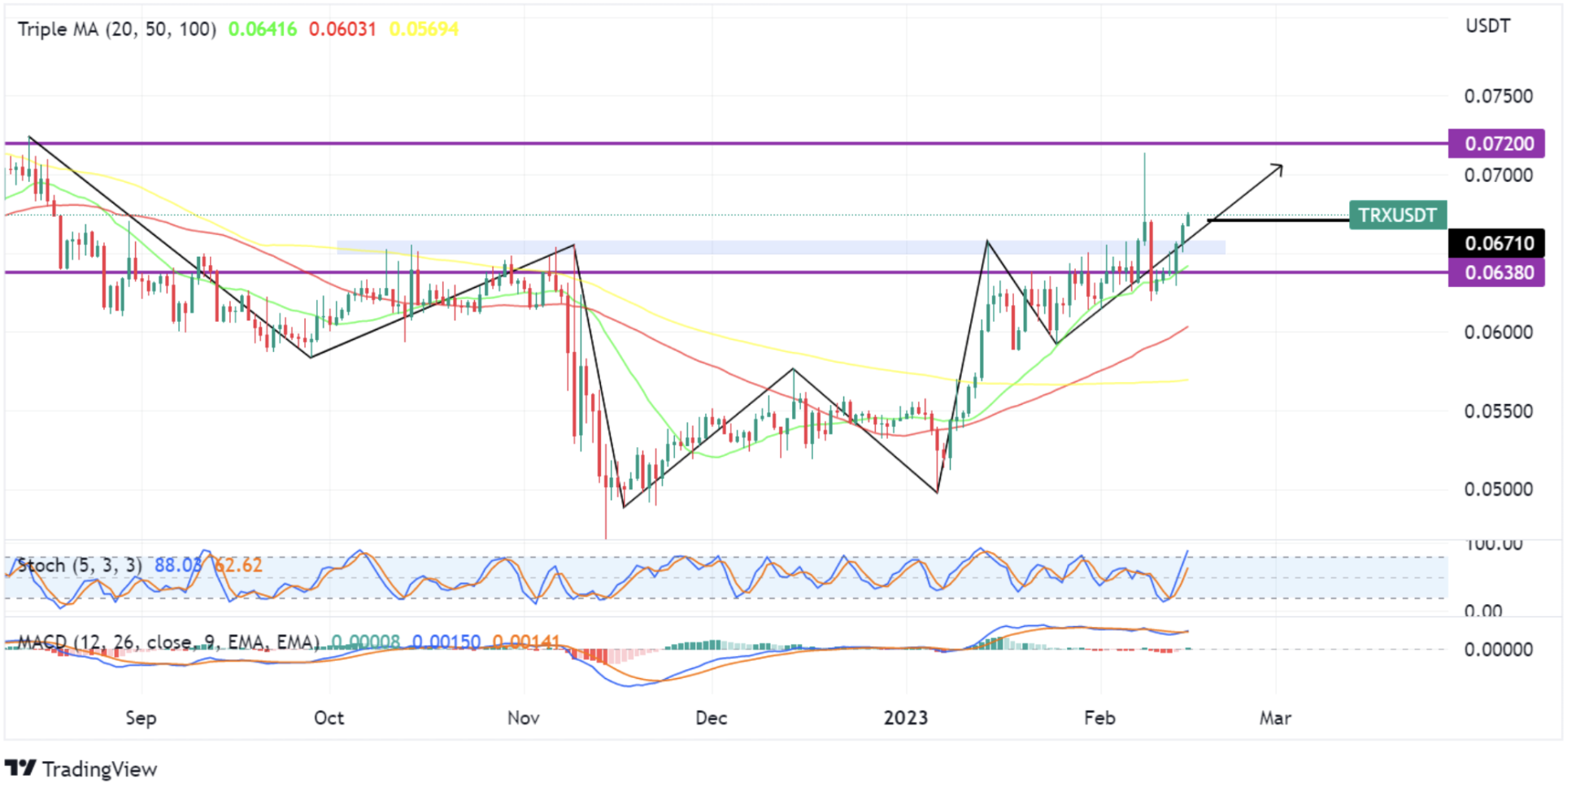Click the green MA value 0.06416
Viewport: 1576px width, 787px height.
(263, 29)
